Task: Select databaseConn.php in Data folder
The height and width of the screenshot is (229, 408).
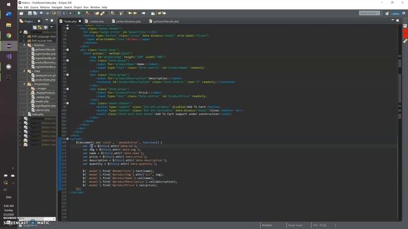Action: point(43,75)
